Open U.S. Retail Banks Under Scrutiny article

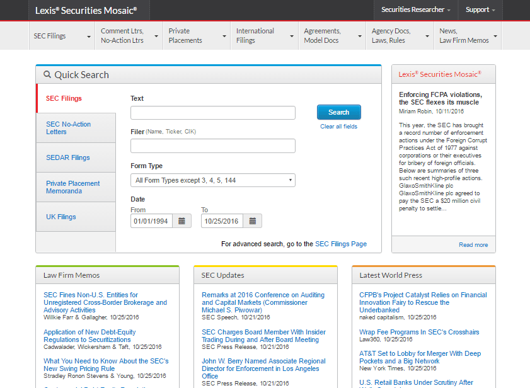click(416, 382)
